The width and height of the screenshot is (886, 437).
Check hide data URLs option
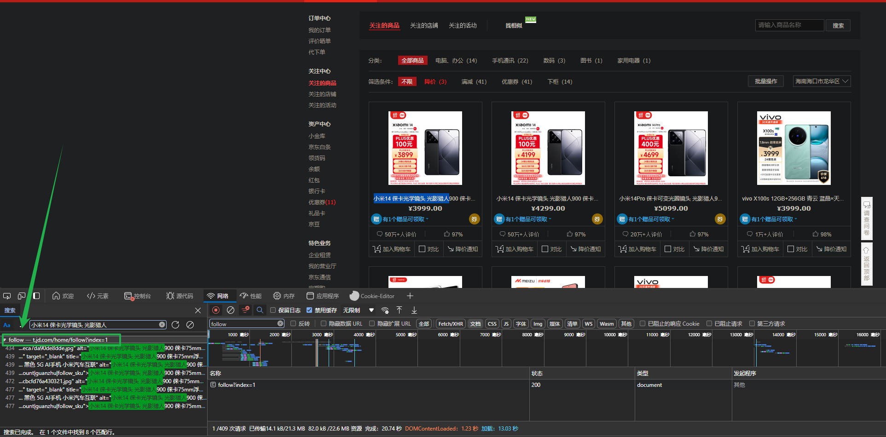click(x=323, y=323)
